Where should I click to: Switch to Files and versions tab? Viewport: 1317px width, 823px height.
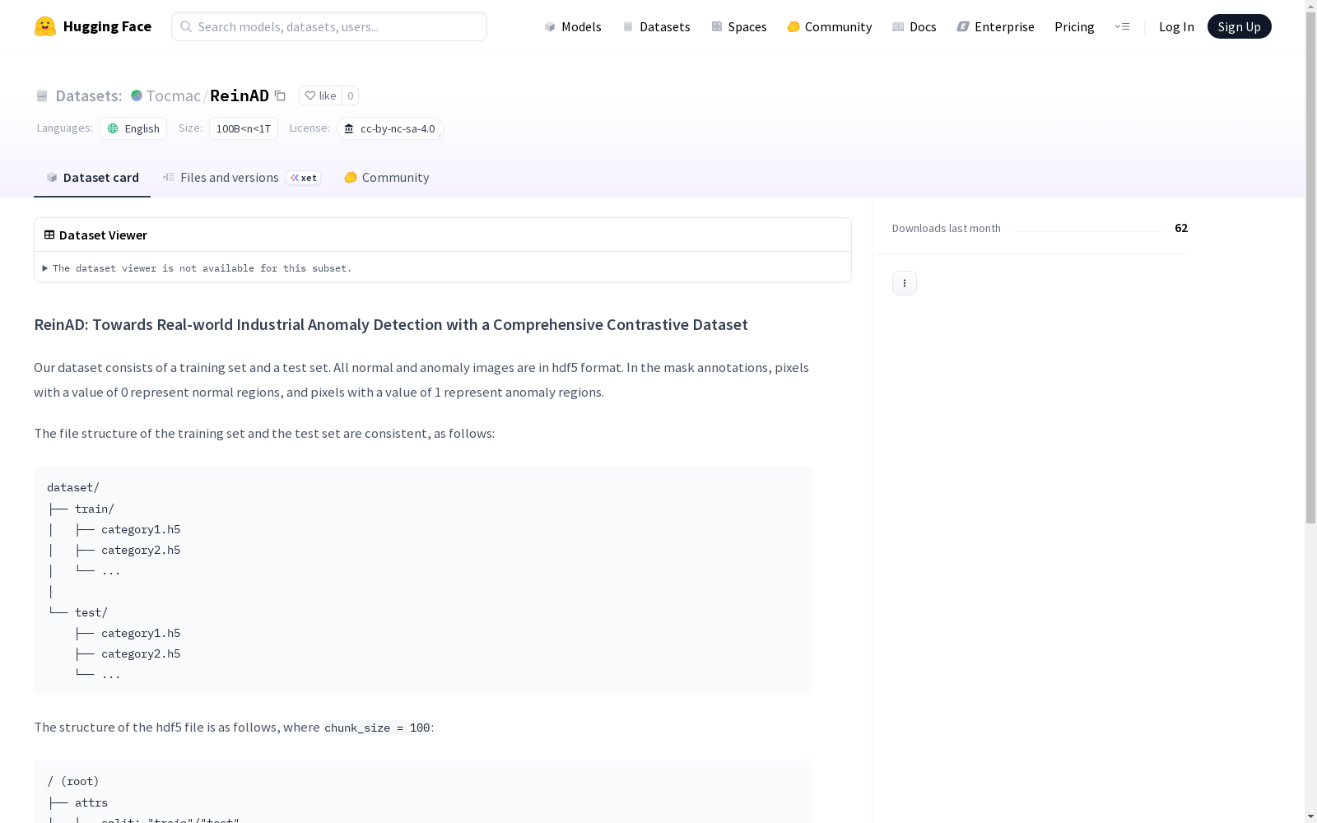pyautogui.click(x=241, y=178)
